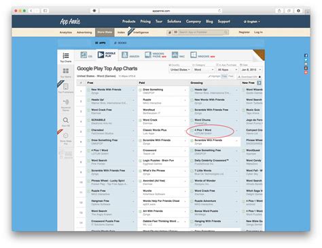Expand the Draw Something Paid row arrow

click(x=185, y=90)
